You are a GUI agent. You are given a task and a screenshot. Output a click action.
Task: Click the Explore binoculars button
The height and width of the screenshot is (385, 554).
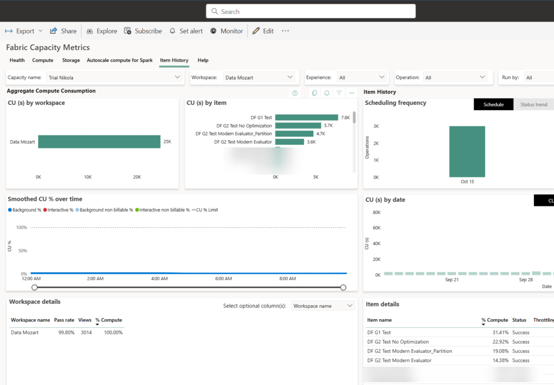point(102,31)
